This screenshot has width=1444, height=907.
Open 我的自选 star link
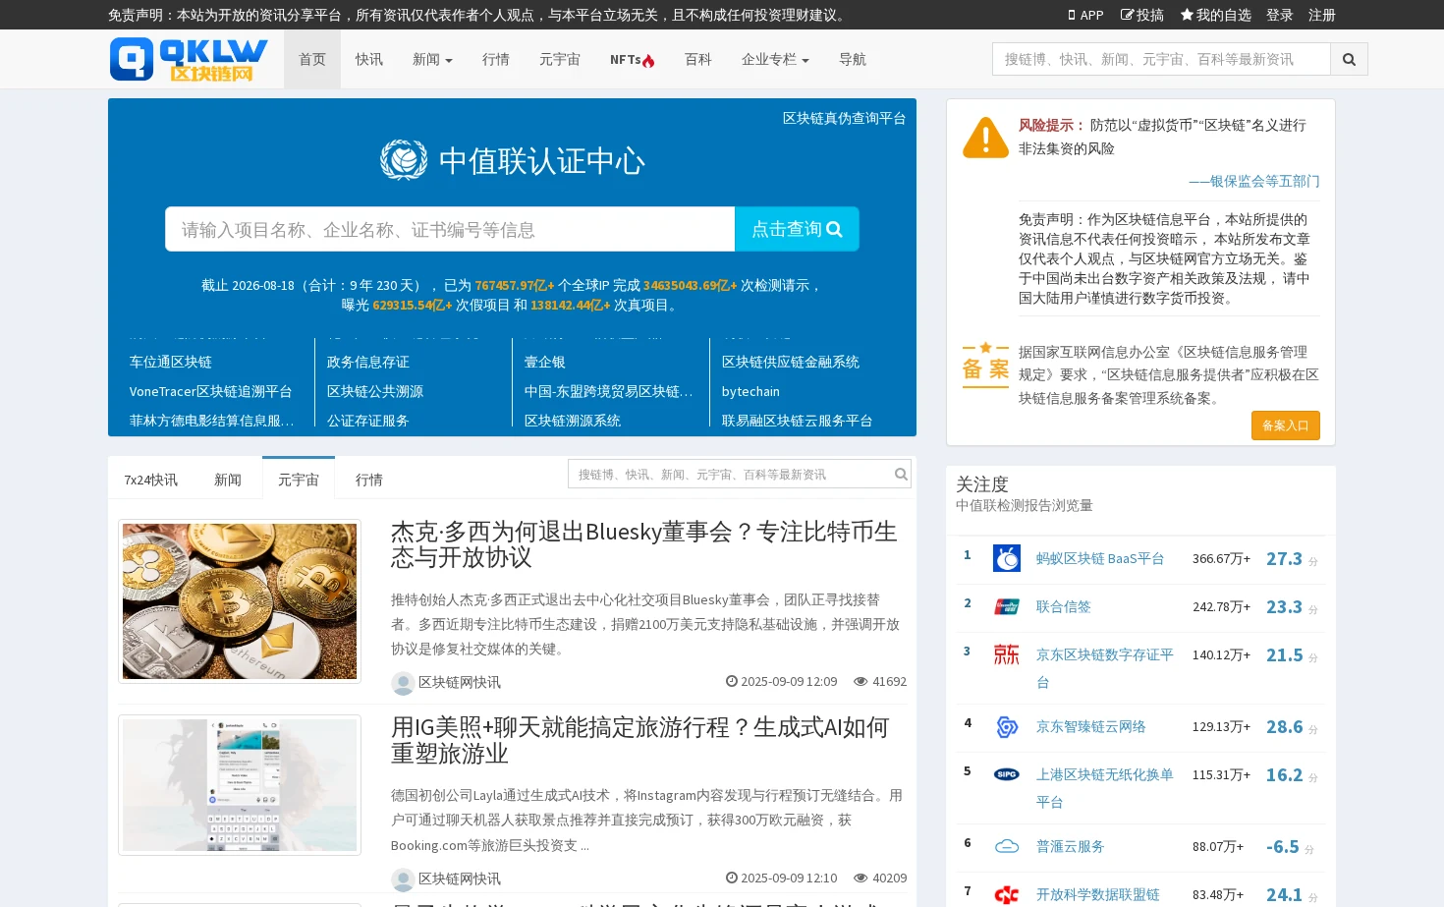(1216, 15)
